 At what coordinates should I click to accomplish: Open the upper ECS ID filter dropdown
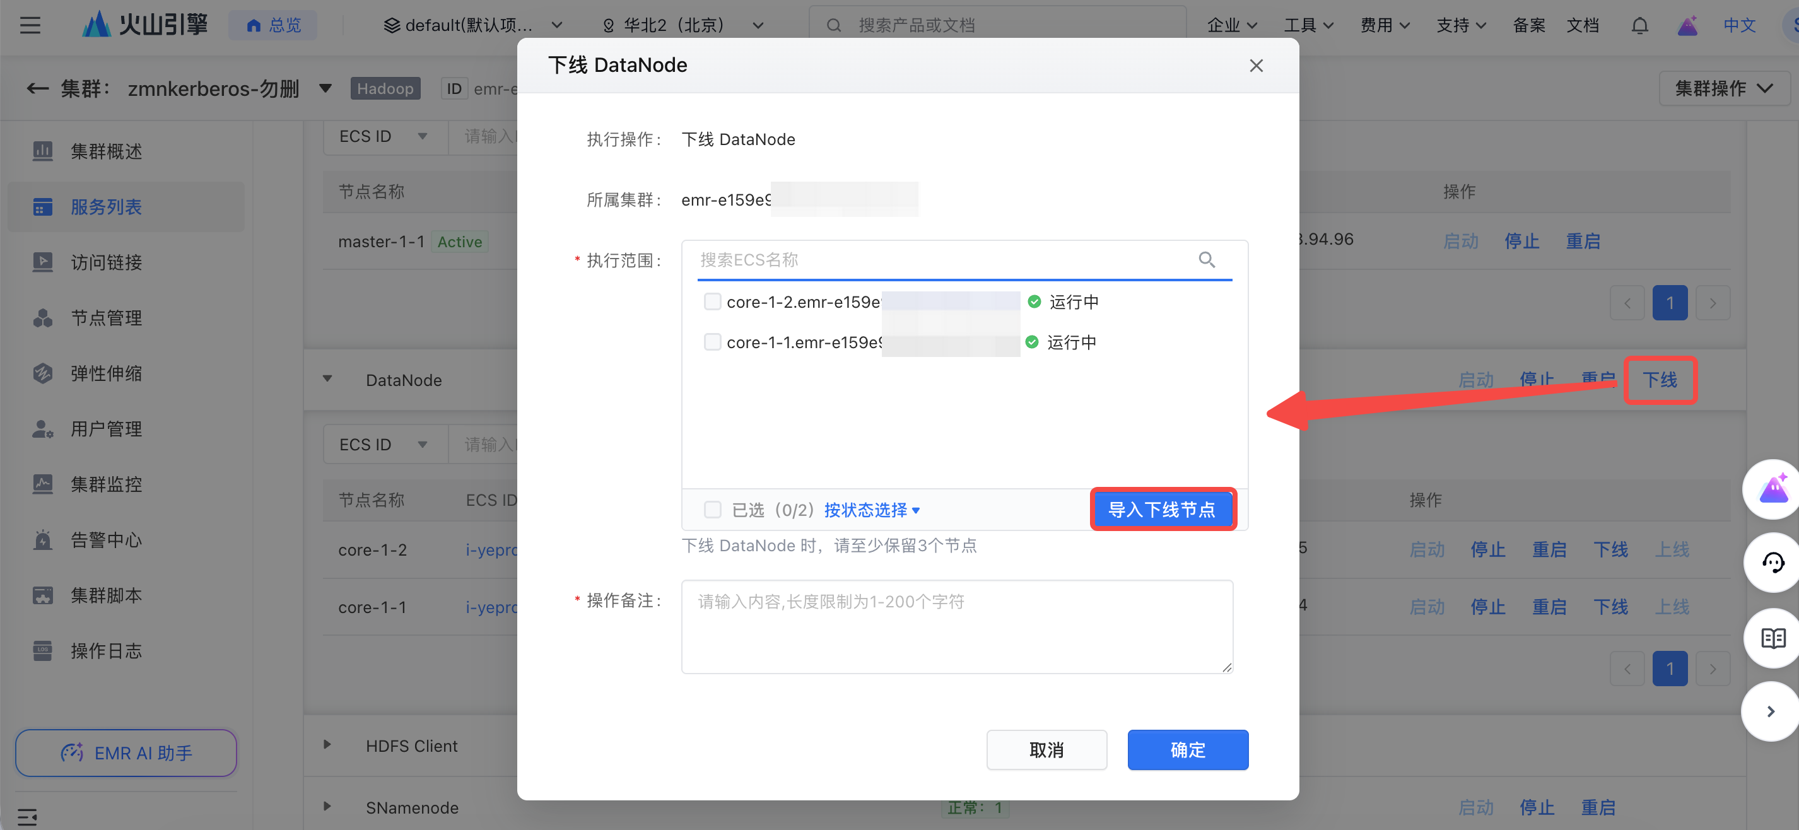click(x=384, y=136)
